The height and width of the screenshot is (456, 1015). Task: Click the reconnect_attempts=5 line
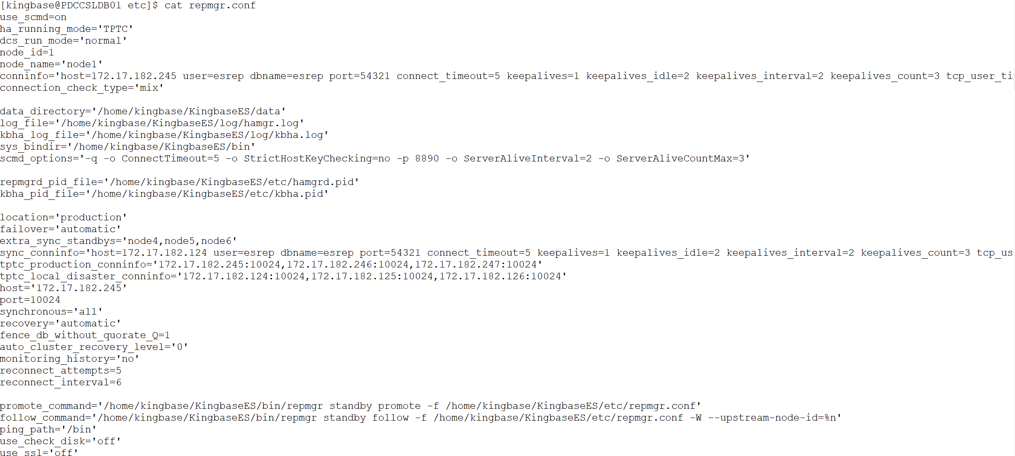[x=61, y=371]
